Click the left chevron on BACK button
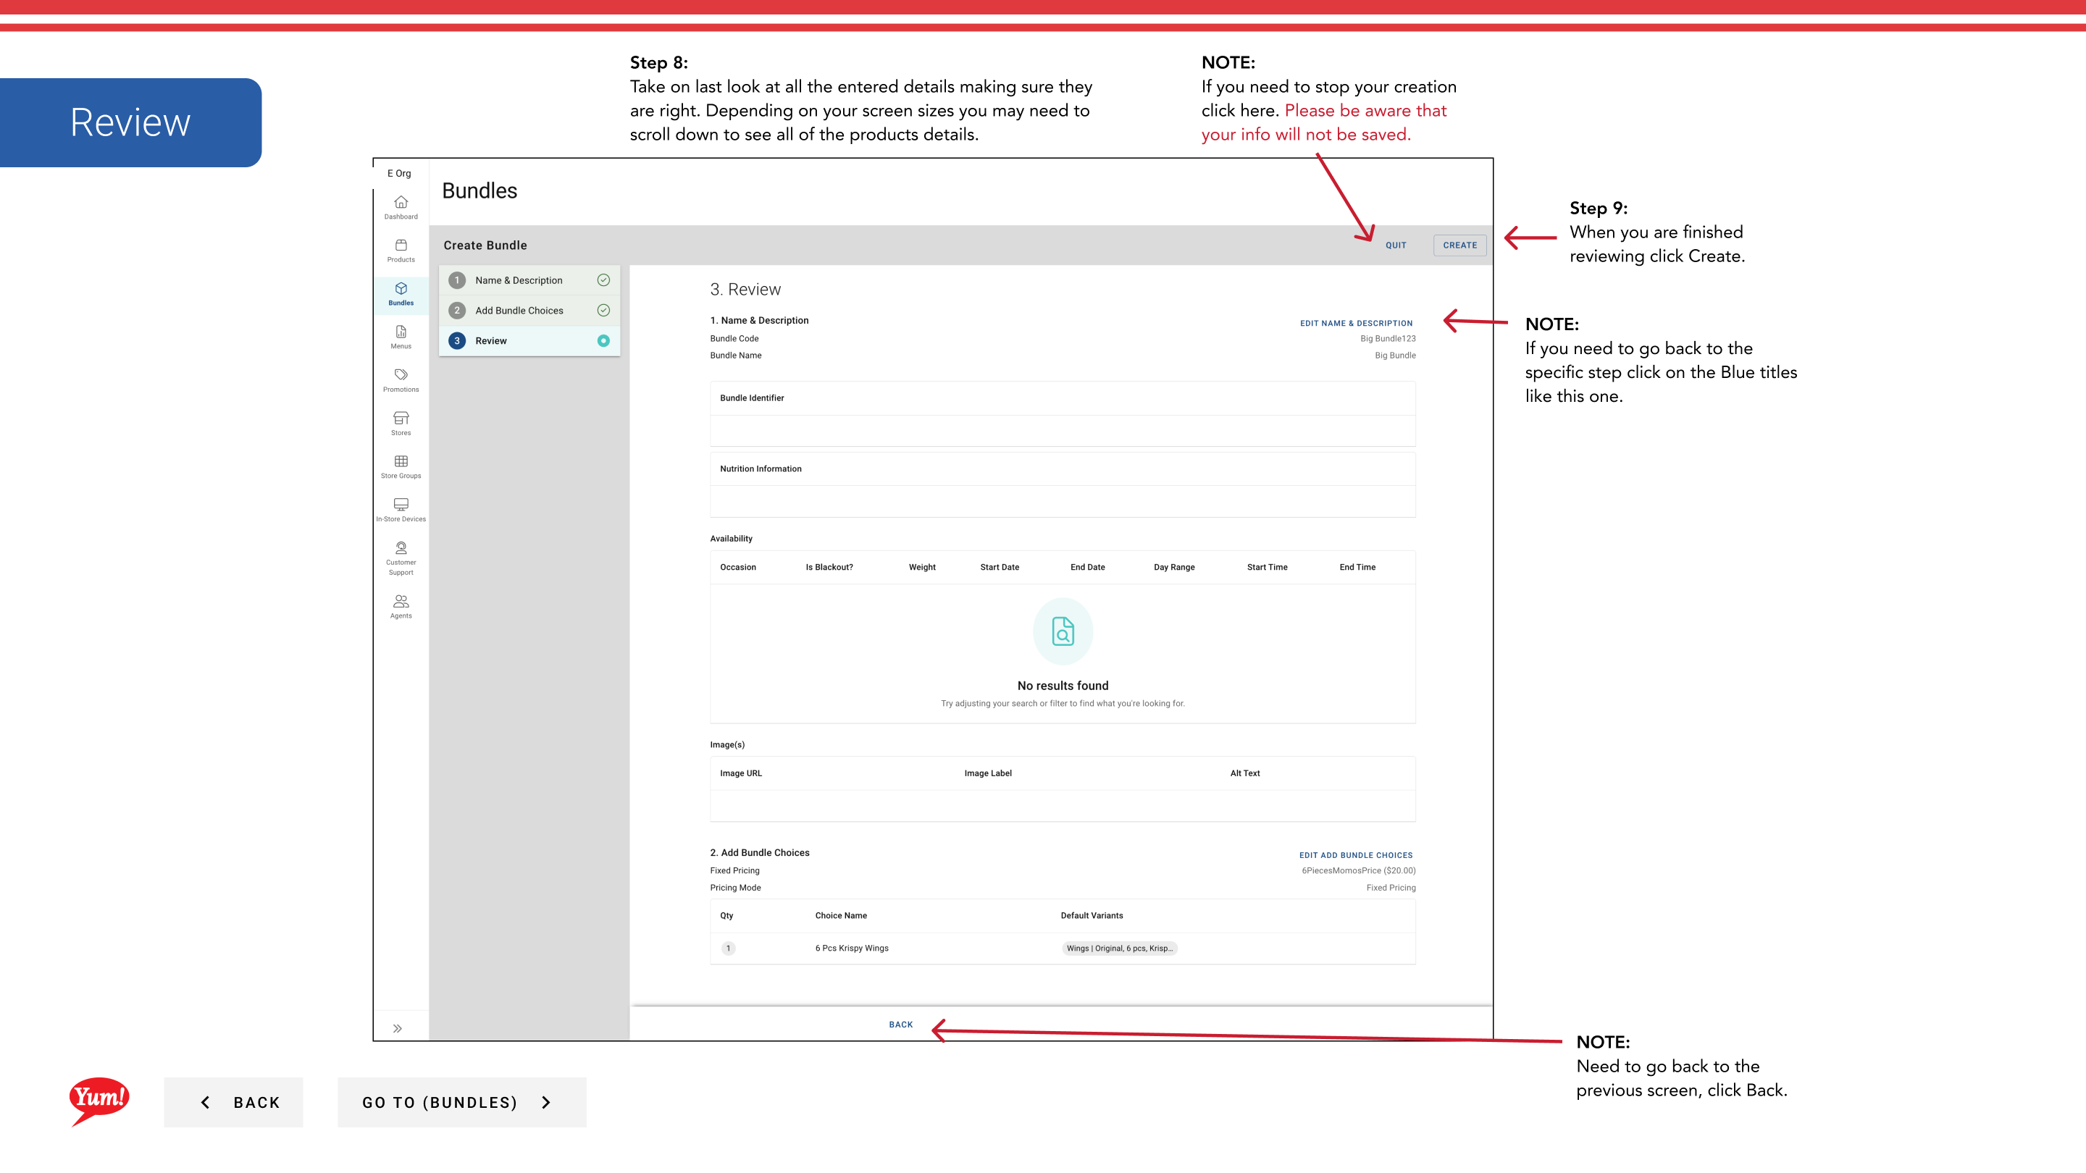The image size is (2086, 1173). (206, 1103)
